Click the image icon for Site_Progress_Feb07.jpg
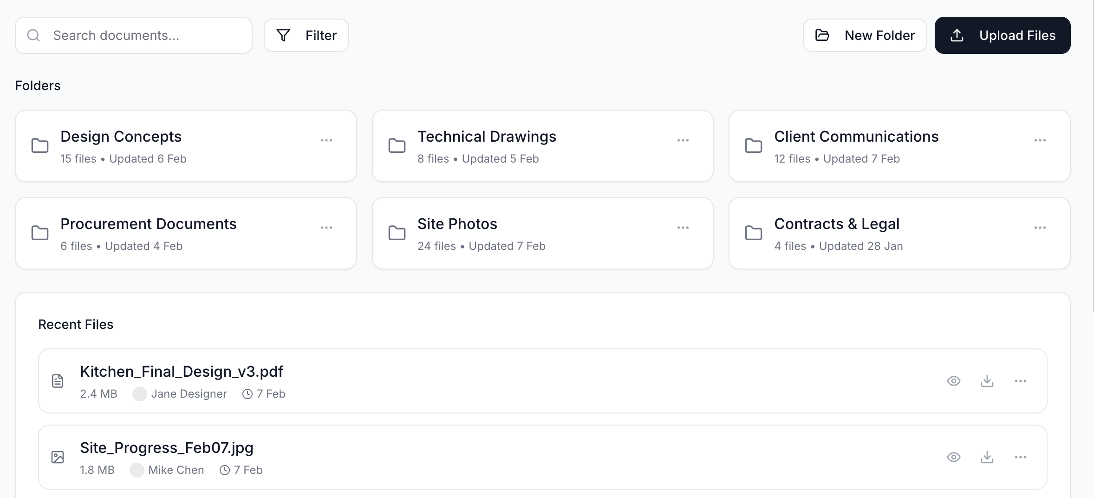 (58, 457)
